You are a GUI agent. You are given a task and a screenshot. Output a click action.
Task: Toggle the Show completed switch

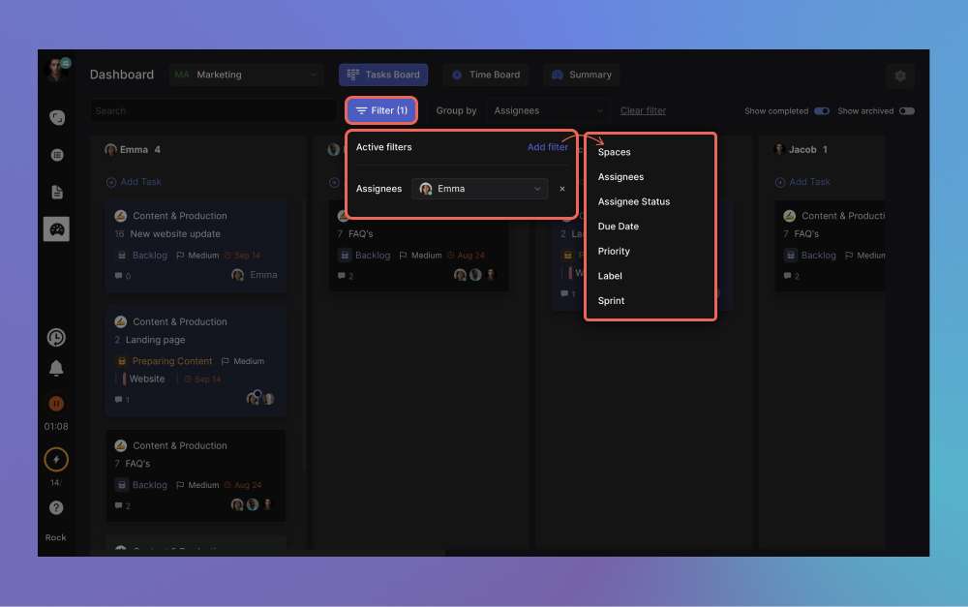tap(821, 111)
